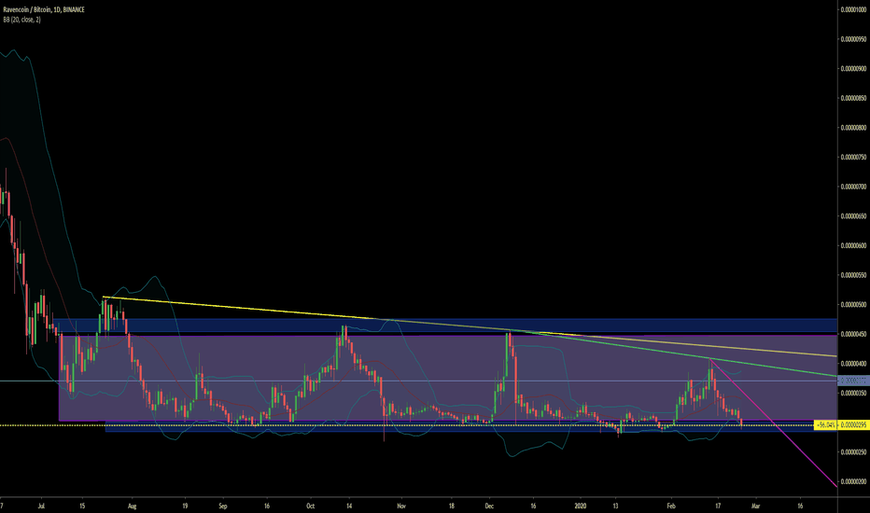
Task: Click the '0.00000450' price axis label
Action: (x=853, y=334)
